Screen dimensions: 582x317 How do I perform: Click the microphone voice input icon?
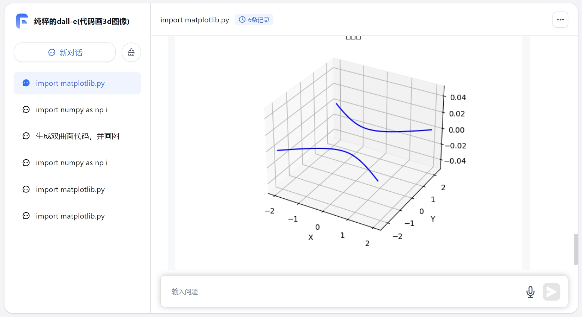(x=530, y=292)
